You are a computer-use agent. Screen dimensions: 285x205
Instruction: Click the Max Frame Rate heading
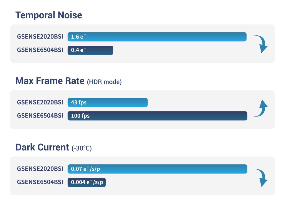[x=50, y=81]
